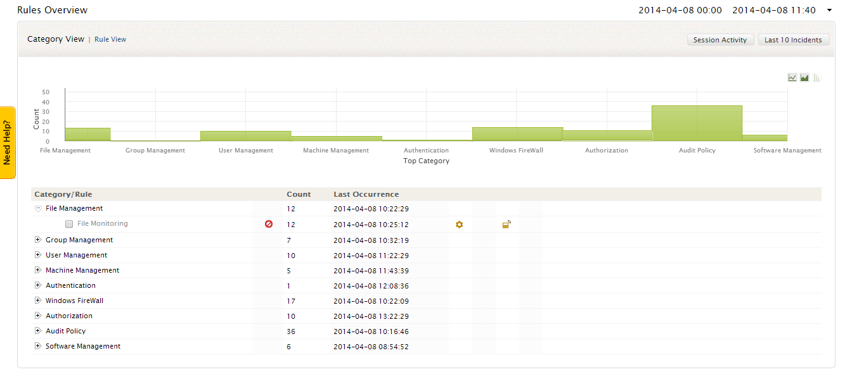Expand the Machine Management category
The image size is (845, 372).
(x=38, y=270)
